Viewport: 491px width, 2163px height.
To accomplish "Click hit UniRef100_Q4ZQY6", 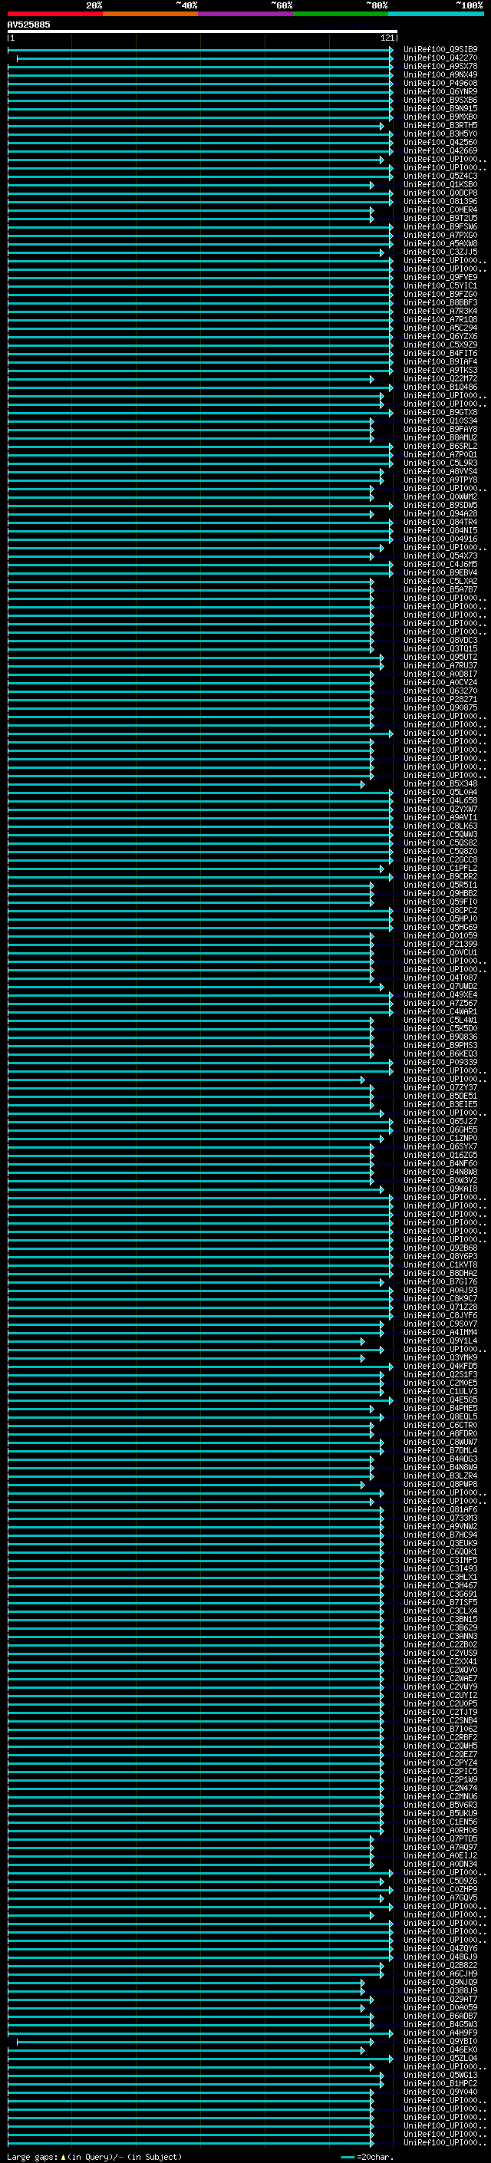I will (x=440, y=1948).
